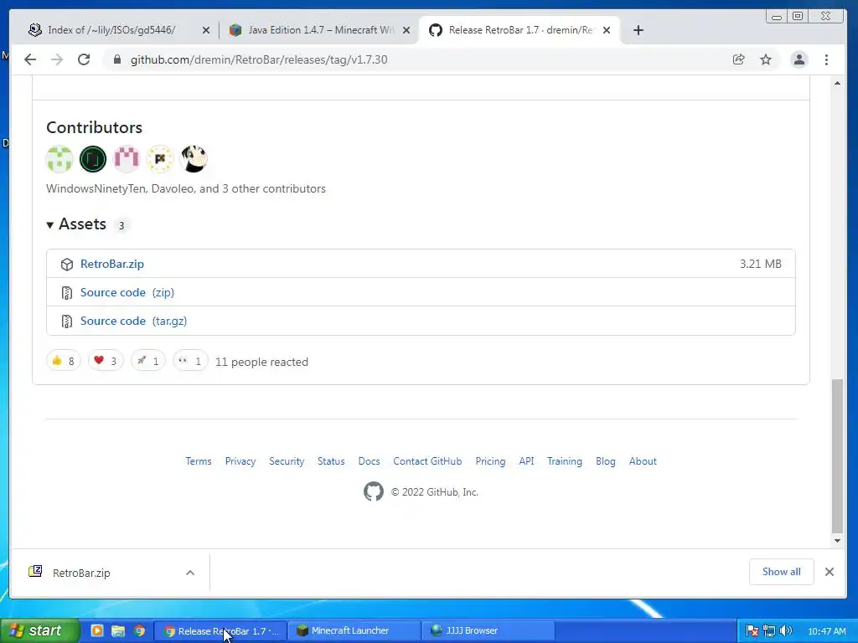The width and height of the screenshot is (858, 643).
Task: Click the scrollbar down arrow
Action: [837, 541]
